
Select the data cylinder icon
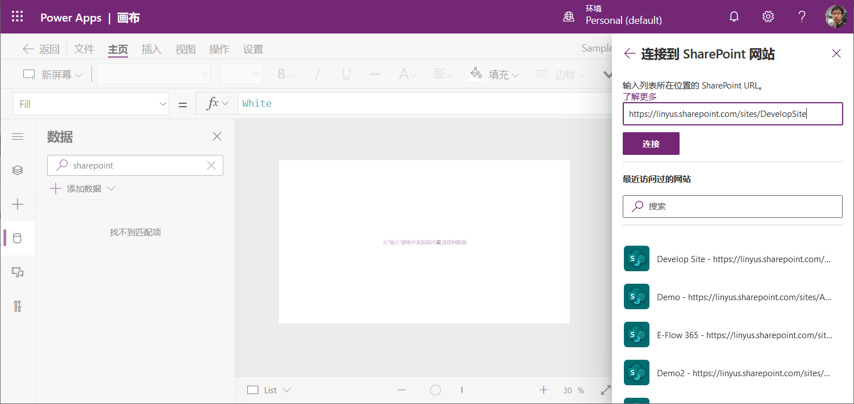(18, 238)
